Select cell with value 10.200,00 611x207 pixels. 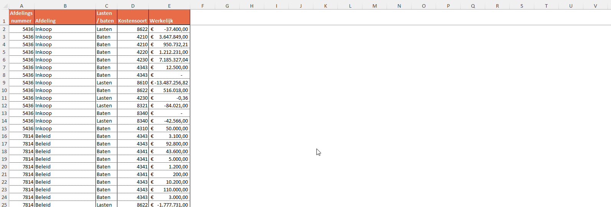pyautogui.click(x=169, y=182)
